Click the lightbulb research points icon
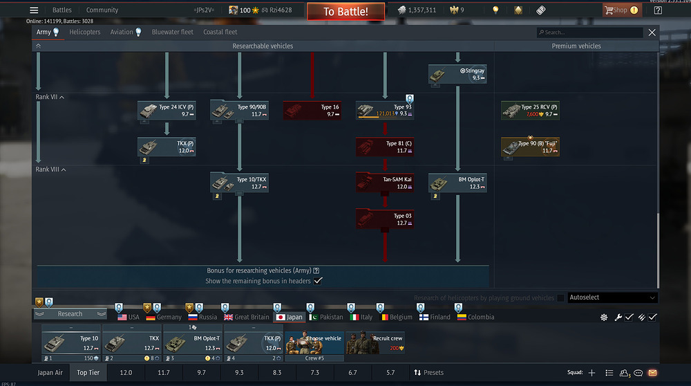The image size is (691, 386). (x=495, y=10)
